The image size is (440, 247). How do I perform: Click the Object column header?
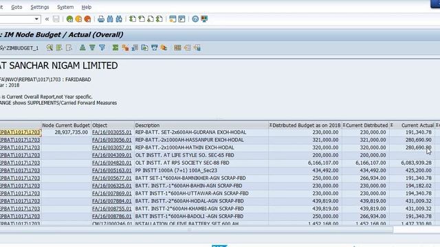[113, 125]
